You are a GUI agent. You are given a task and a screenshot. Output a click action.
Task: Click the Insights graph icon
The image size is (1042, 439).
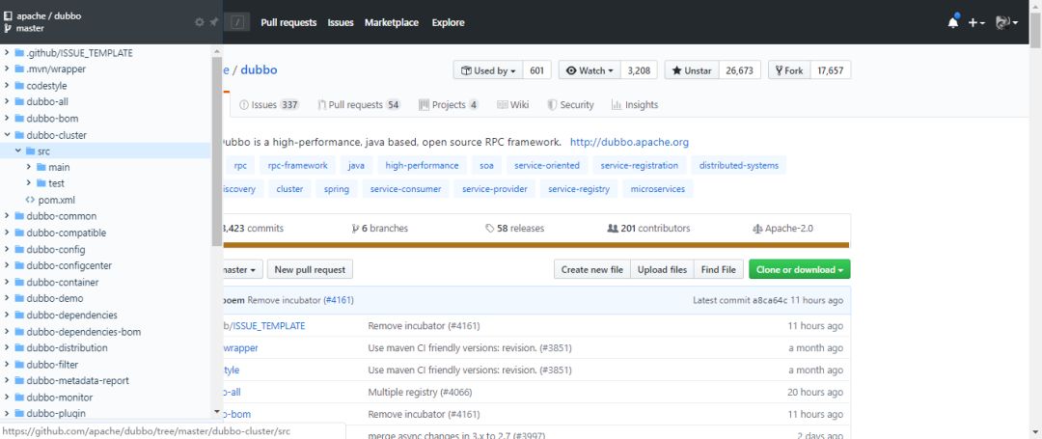[616, 105]
